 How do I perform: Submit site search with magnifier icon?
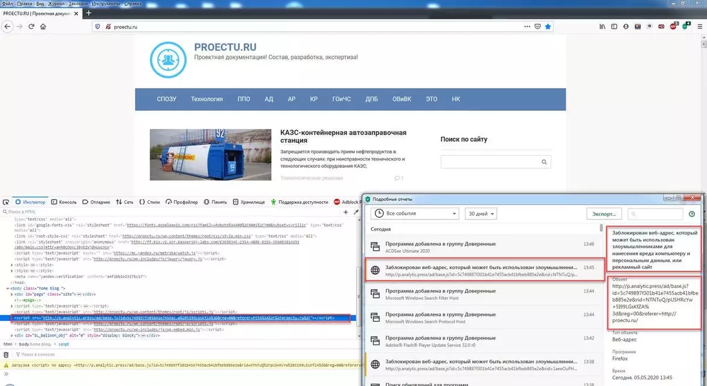coord(544,162)
